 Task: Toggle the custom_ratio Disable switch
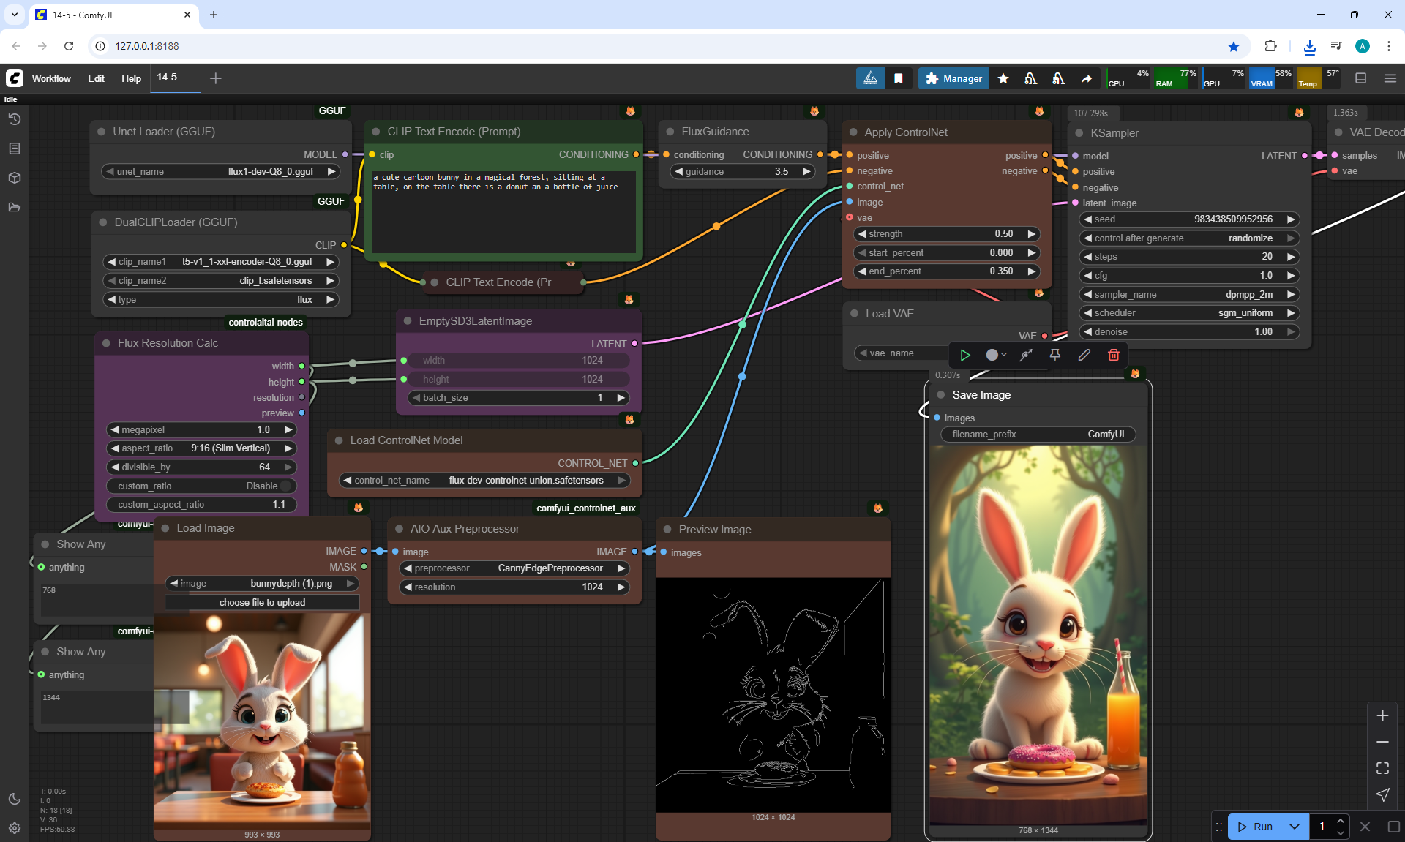pos(286,486)
